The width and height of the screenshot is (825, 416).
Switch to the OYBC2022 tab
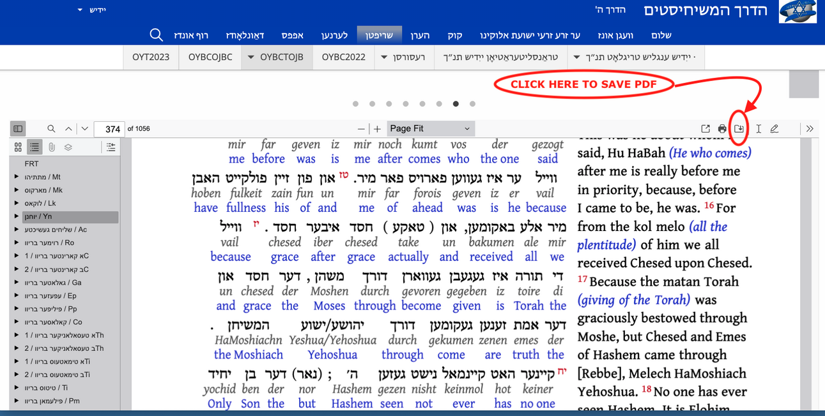pos(343,57)
